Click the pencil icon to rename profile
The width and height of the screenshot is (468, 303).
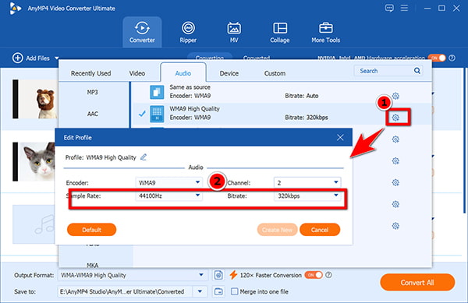144,157
